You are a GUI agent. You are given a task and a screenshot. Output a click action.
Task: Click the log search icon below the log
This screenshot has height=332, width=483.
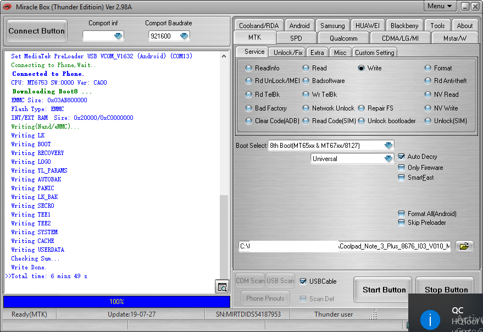pos(222,287)
